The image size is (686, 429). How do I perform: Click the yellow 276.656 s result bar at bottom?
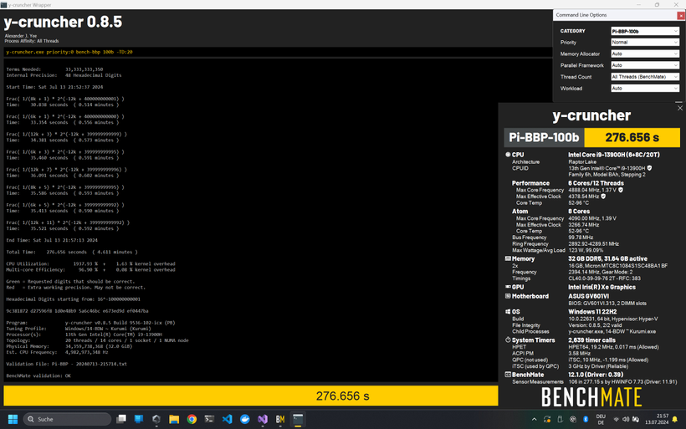click(x=251, y=396)
